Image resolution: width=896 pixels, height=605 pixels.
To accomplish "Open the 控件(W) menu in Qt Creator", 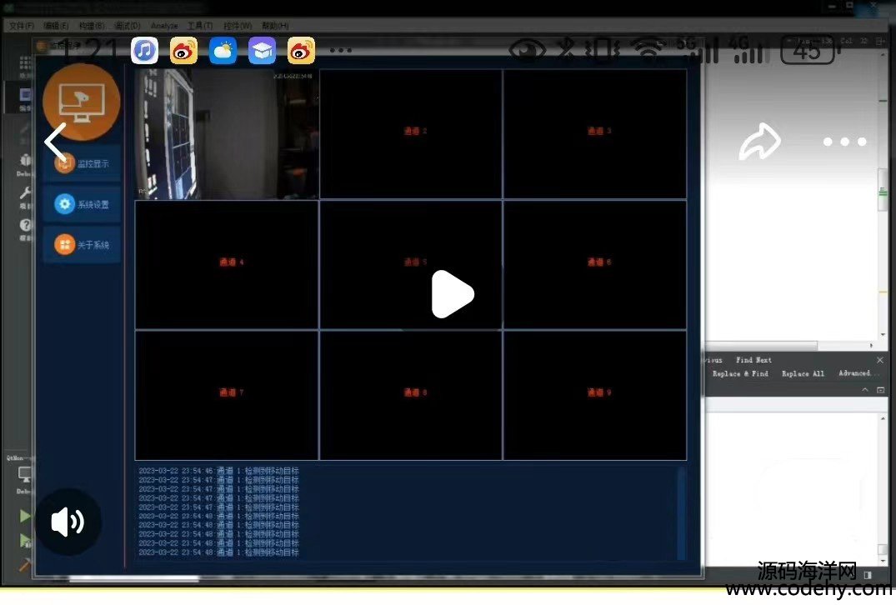I will [238, 26].
